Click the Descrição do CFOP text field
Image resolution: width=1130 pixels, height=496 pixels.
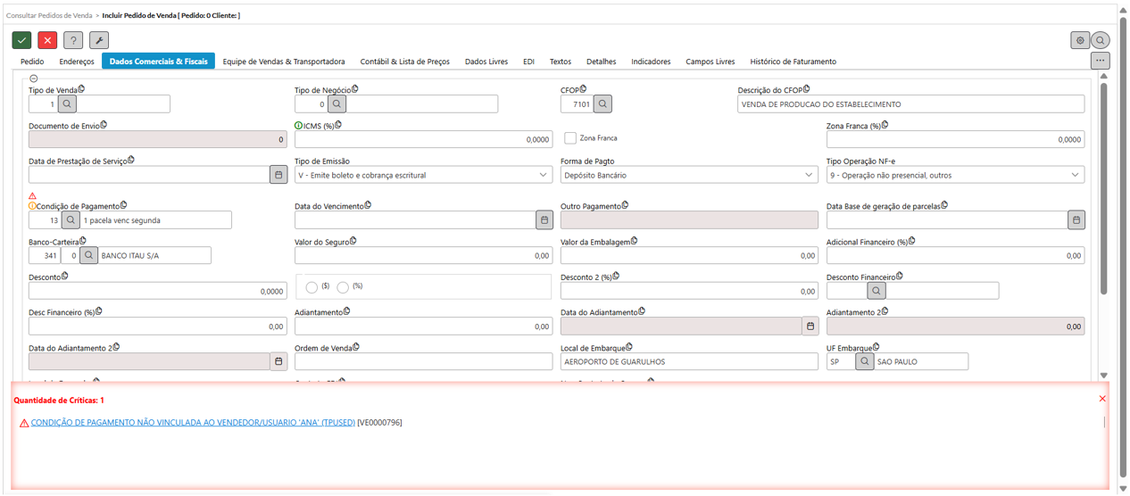pyautogui.click(x=911, y=103)
